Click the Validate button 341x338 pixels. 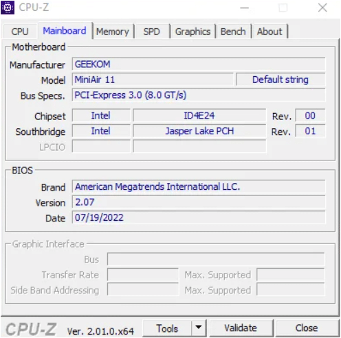pos(241,328)
